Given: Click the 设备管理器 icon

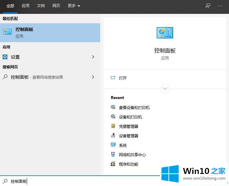Looking at the screenshot, I should [113, 135].
